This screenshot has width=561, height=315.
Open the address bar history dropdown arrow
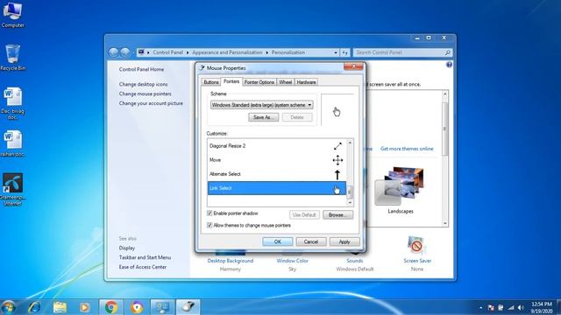(x=336, y=52)
